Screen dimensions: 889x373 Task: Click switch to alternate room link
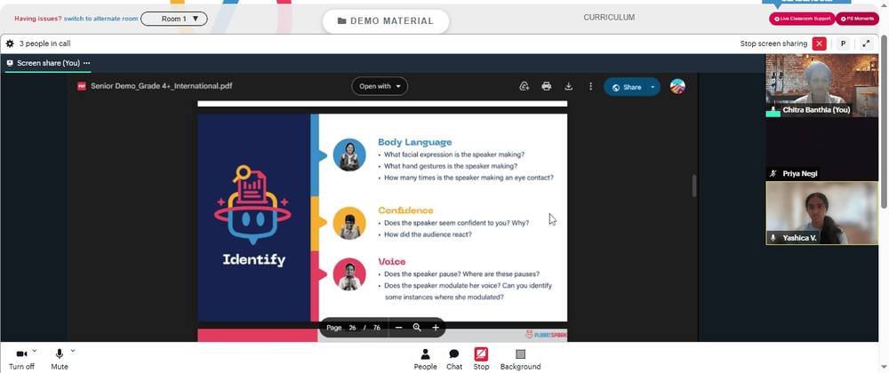[x=101, y=19]
